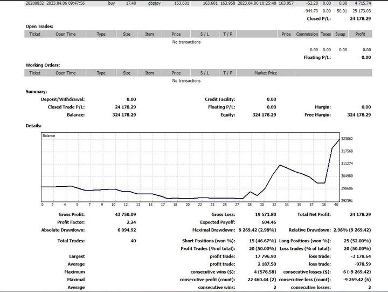Click the Market Price header in Working Orders
Screen dimensions: 388x292
pyautogui.click(x=266, y=73)
